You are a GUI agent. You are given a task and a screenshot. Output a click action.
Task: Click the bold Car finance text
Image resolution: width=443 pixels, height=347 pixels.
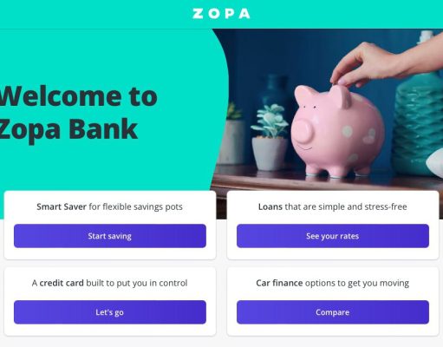pos(279,283)
